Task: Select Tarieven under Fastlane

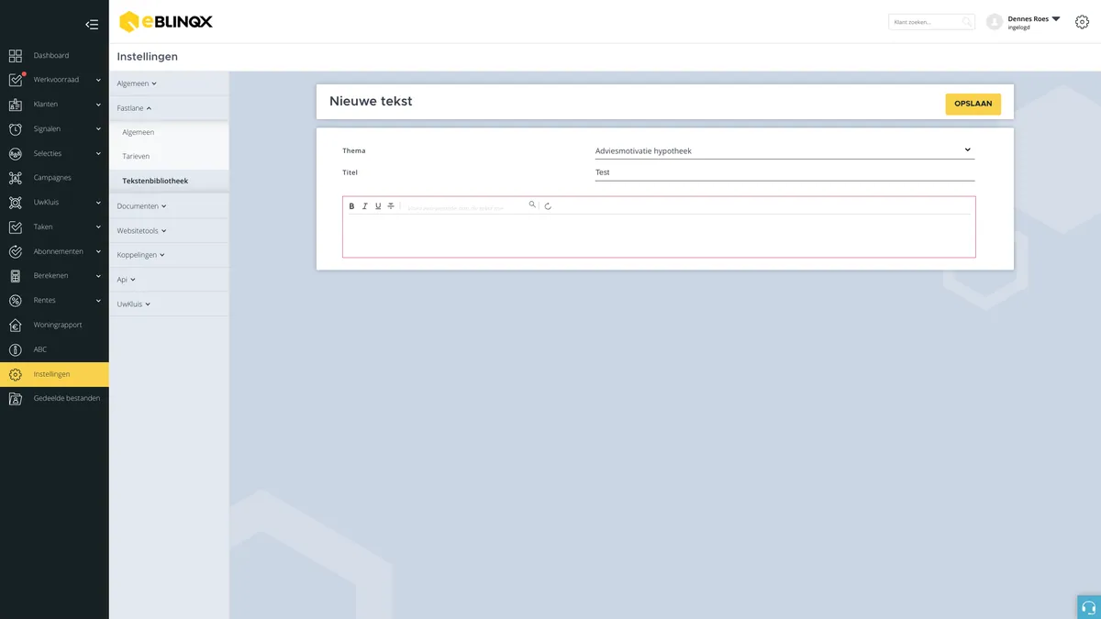Action: (136, 157)
